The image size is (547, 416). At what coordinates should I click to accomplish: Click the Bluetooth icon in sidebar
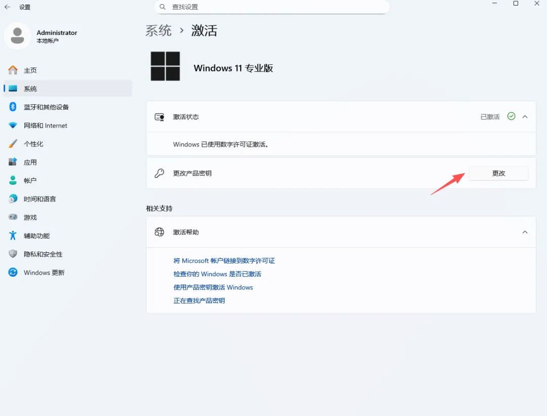(13, 107)
